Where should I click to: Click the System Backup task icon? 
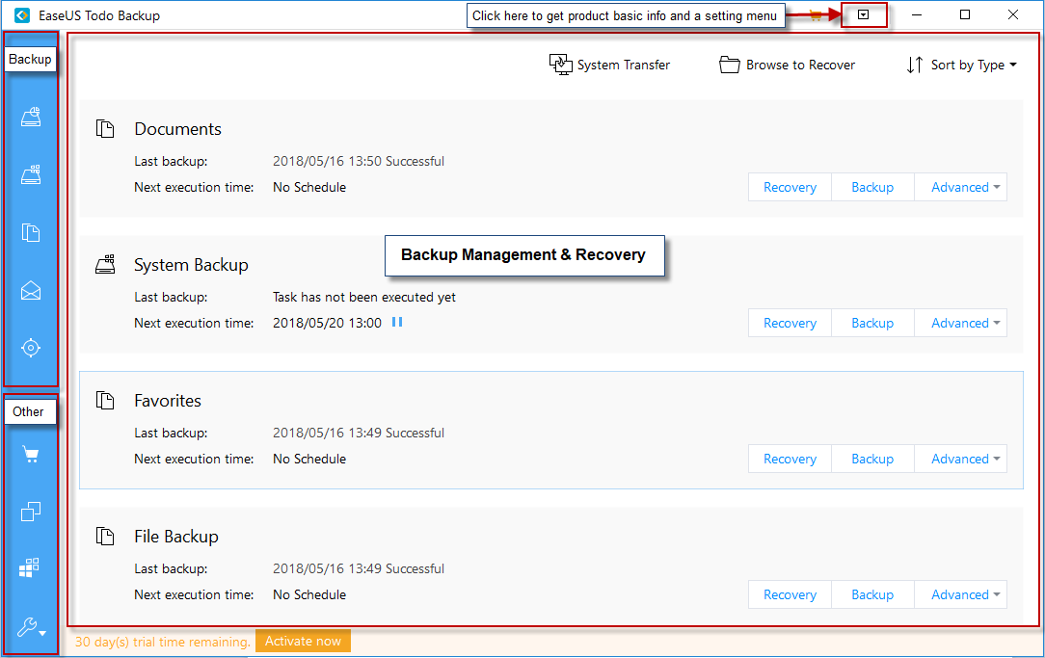pyautogui.click(x=105, y=264)
